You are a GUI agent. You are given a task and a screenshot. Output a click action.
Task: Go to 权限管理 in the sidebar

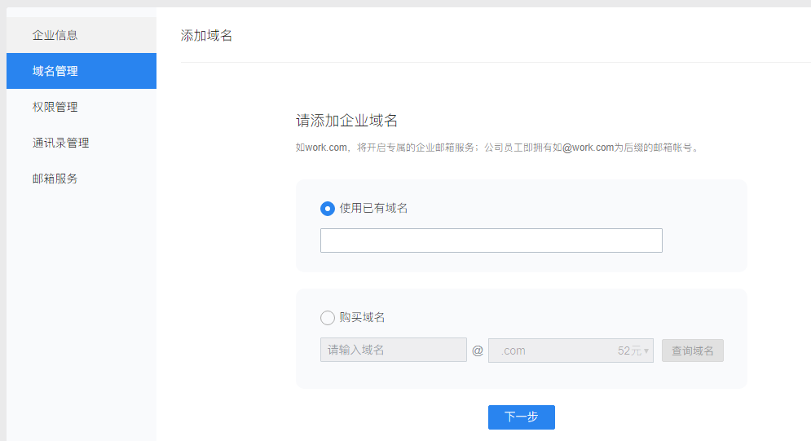click(55, 107)
